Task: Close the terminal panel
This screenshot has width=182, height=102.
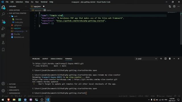Action: pyautogui.click(x=179, y=59)
